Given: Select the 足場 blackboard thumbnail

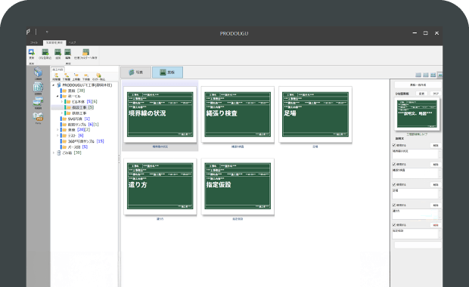Looking at the screenshot, I should click(315, 114).
